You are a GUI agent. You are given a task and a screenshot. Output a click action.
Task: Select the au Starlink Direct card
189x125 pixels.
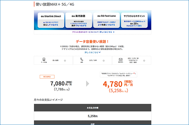point(51,20)
